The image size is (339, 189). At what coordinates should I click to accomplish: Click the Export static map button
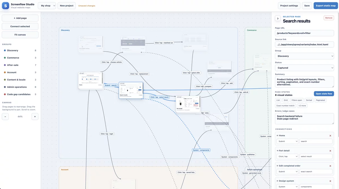click(x=326, y=6)
